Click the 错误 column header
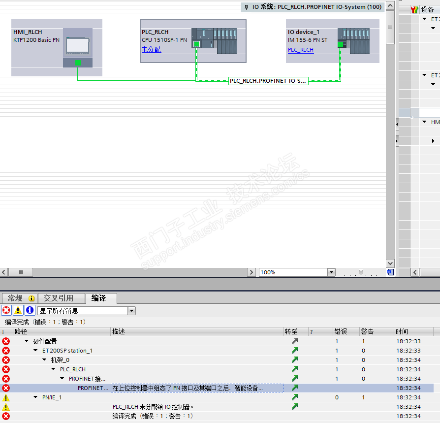This screenshot has height=423, width=440. pyautogui.click(x=346, y=331)
